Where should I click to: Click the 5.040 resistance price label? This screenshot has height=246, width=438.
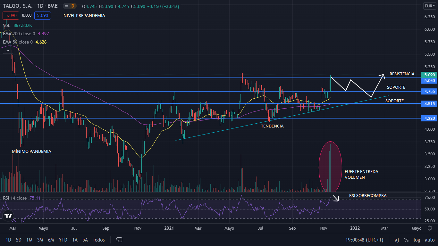(x=429, y=81)
